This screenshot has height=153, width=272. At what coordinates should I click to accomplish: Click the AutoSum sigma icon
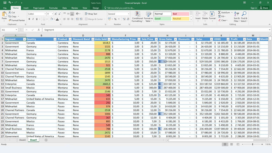pos(219,12)
